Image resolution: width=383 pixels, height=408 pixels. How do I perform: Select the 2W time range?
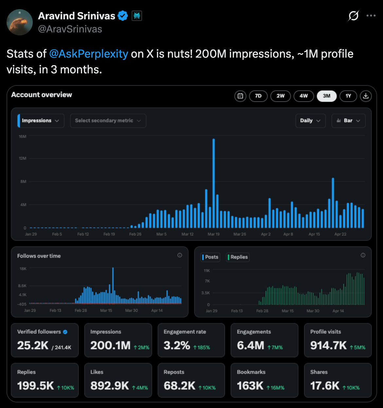(281, 96)
